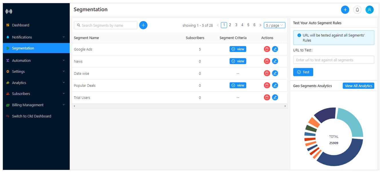Screen dimensions: 383x173
Task: Click the Billing Management icon
Action: pos(8,105)
